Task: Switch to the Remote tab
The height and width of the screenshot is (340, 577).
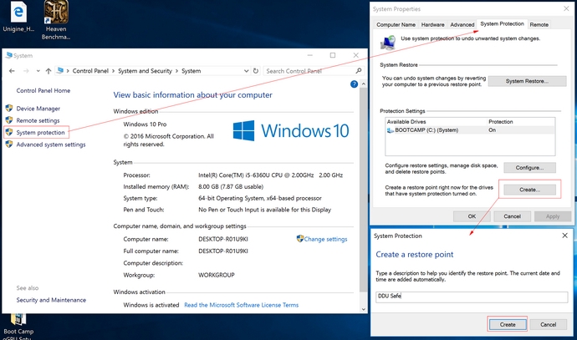Action: coord(539,24)
